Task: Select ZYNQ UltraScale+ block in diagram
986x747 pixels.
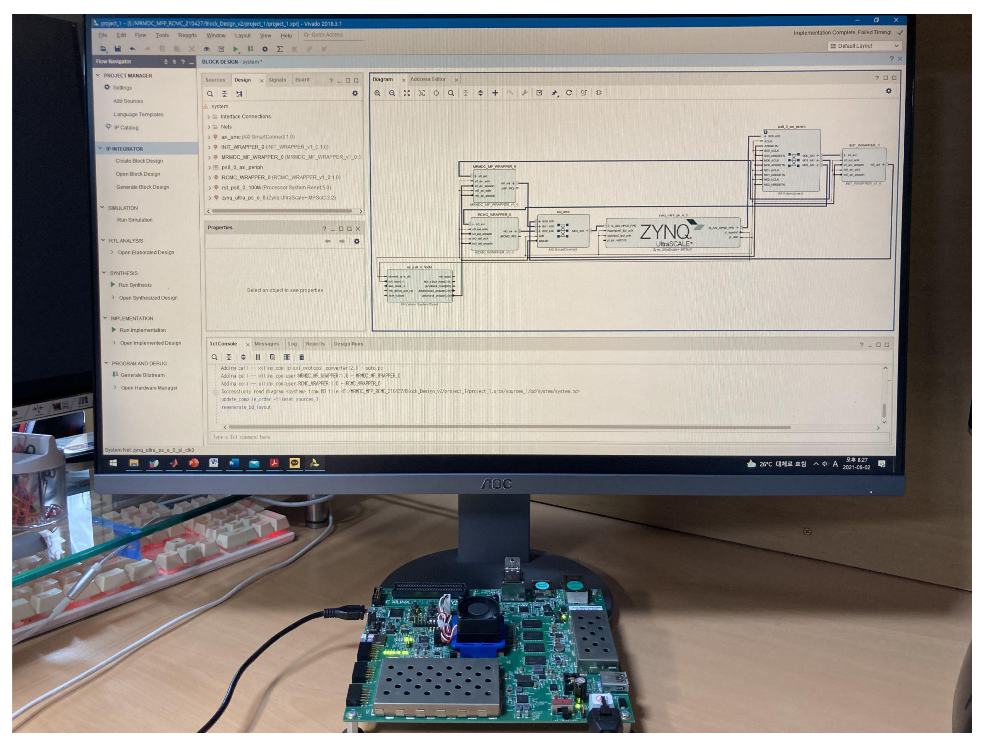Action: coord(673,233)
